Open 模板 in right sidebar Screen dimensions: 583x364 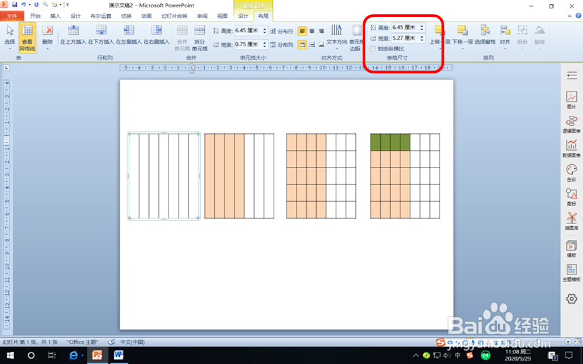[x=572, y=248]
